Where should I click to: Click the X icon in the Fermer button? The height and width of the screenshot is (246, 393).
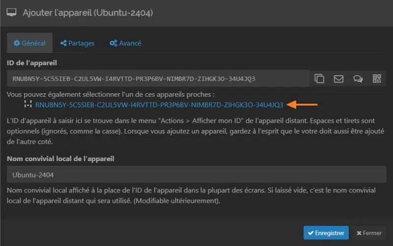[x=359, y=233]
